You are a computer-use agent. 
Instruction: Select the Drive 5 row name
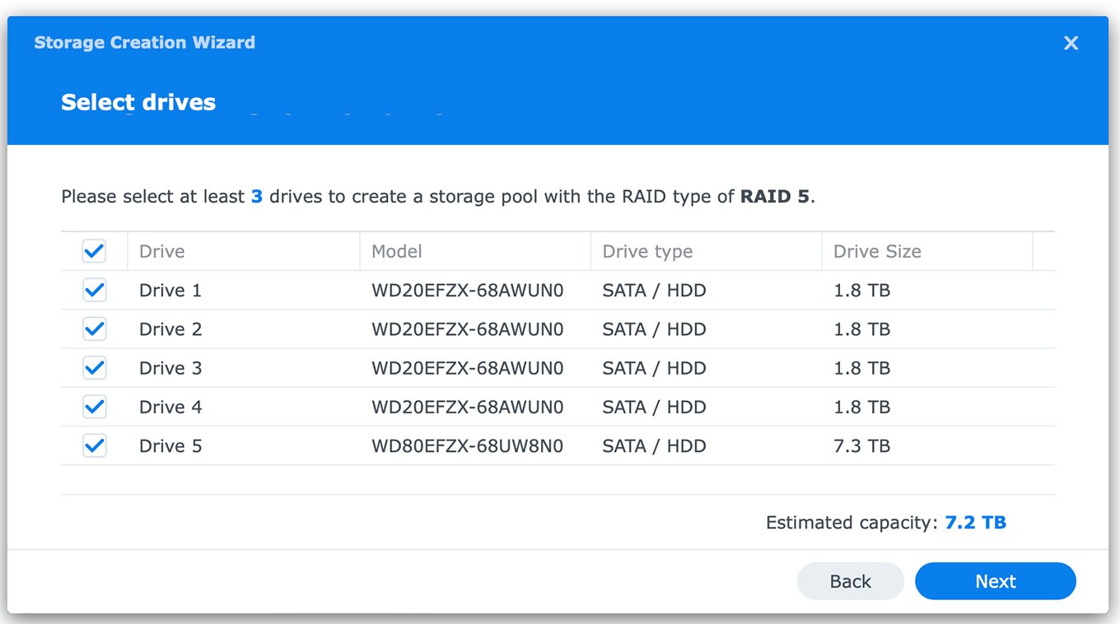point(170,446)
